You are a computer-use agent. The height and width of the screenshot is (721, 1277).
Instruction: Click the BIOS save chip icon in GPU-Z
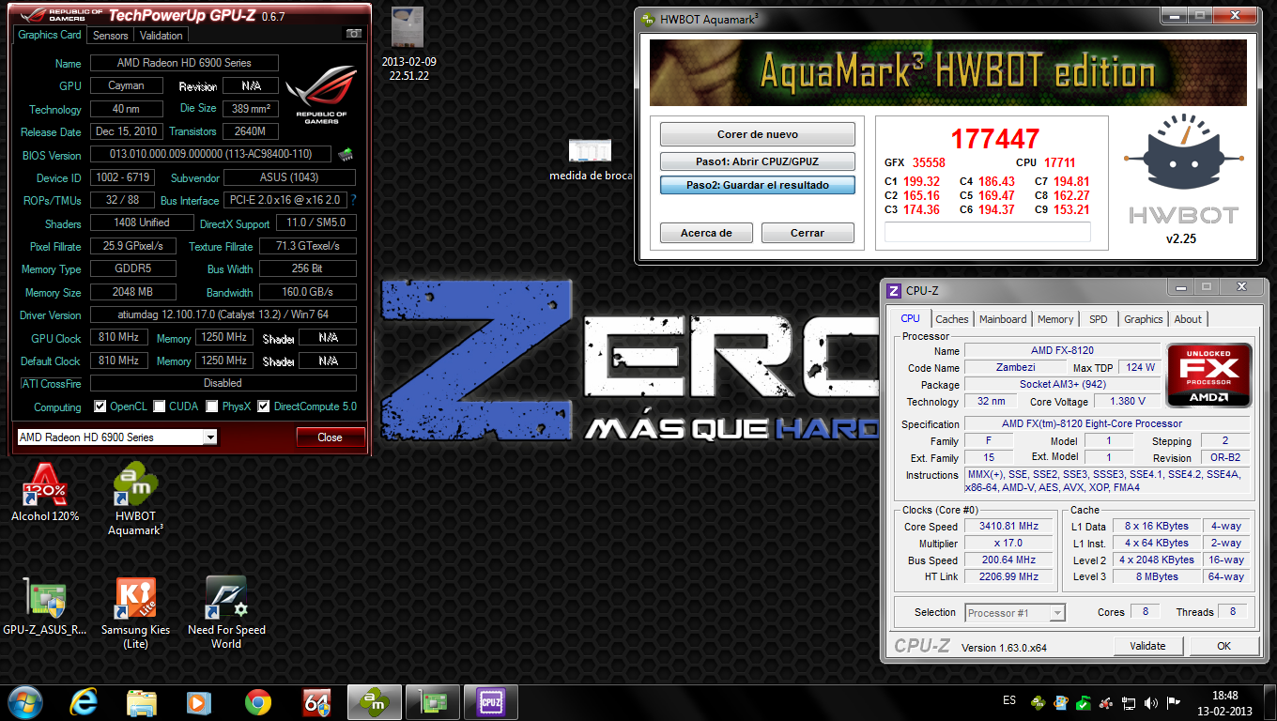click(x=346, y=155)
